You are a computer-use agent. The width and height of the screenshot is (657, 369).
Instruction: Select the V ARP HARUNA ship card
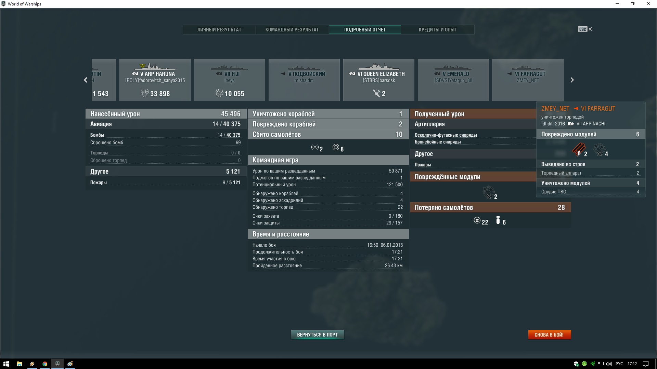pyautogui.click(x=155, y=80)
